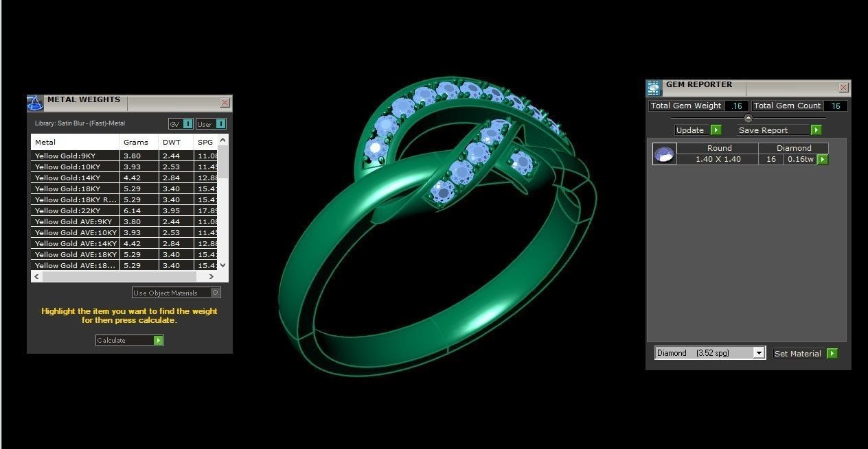Click the metal list scroll down arrow

tap(223, 265)
